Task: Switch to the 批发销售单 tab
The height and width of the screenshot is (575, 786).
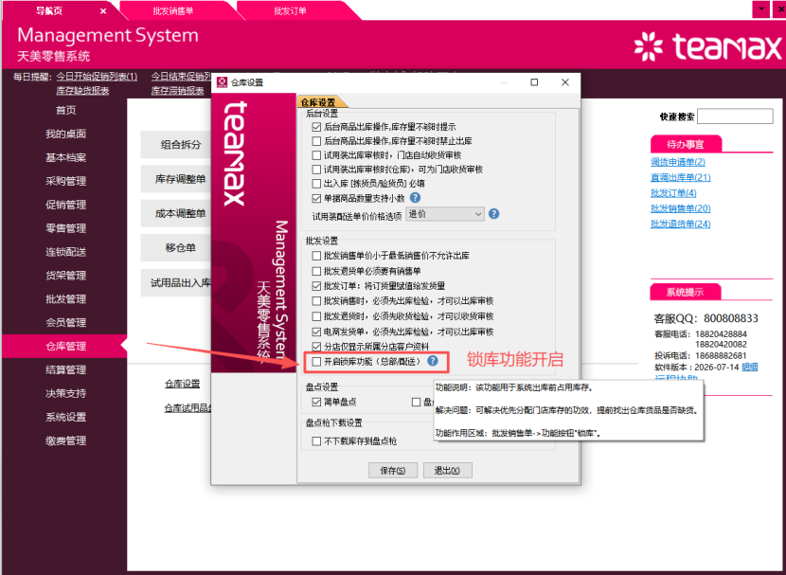Action: coord(173,11)
